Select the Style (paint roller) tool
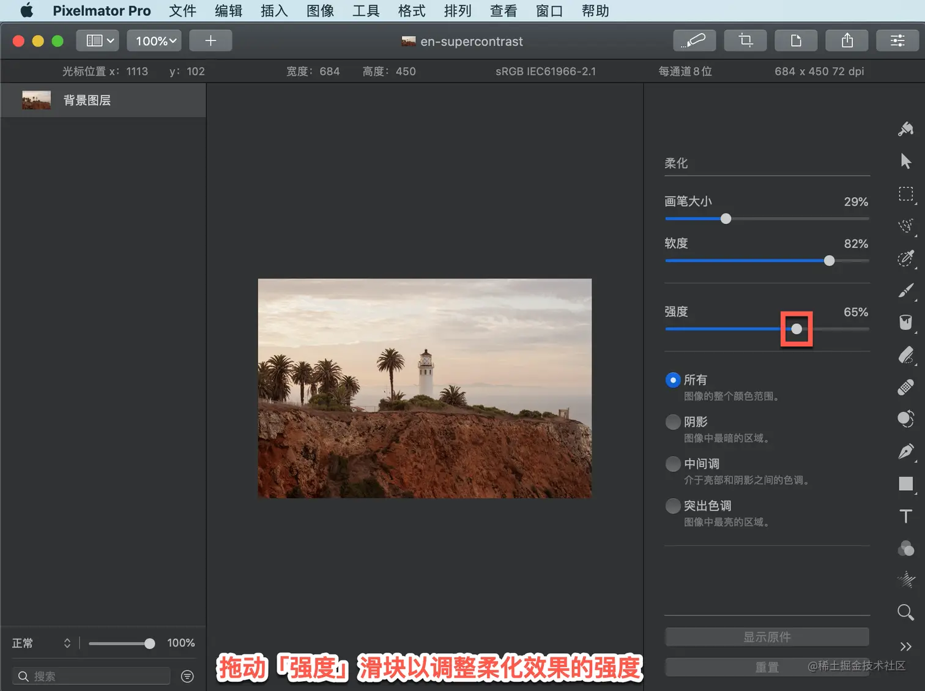Image resolution: width=925 pixels, height=691 pixels. 906,129
